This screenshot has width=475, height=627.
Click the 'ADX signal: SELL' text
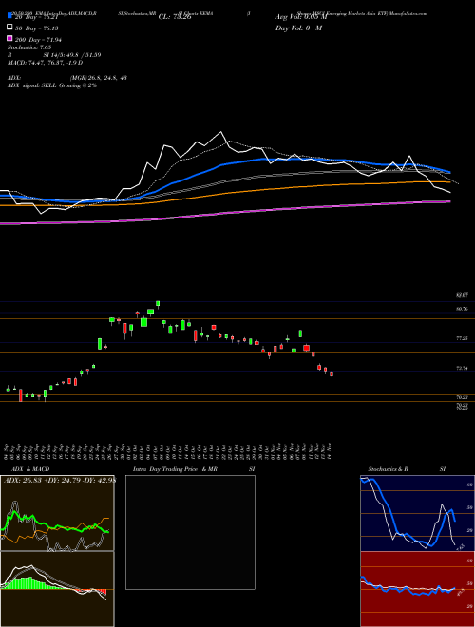coord(32,85)
